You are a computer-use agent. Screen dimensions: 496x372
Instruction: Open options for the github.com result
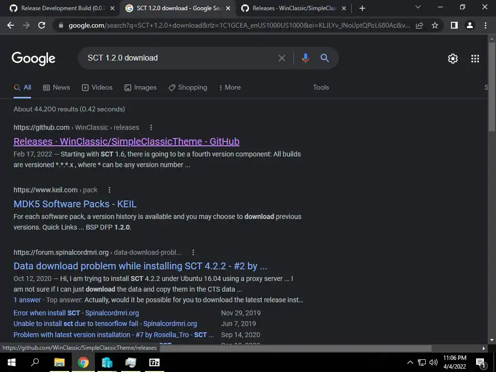coord(151,127)
